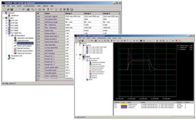The width and height of the screenshot is (196, 120).
Task: Select Inputs and outputs in graph window tree
Action: click(x=98, y=68)
